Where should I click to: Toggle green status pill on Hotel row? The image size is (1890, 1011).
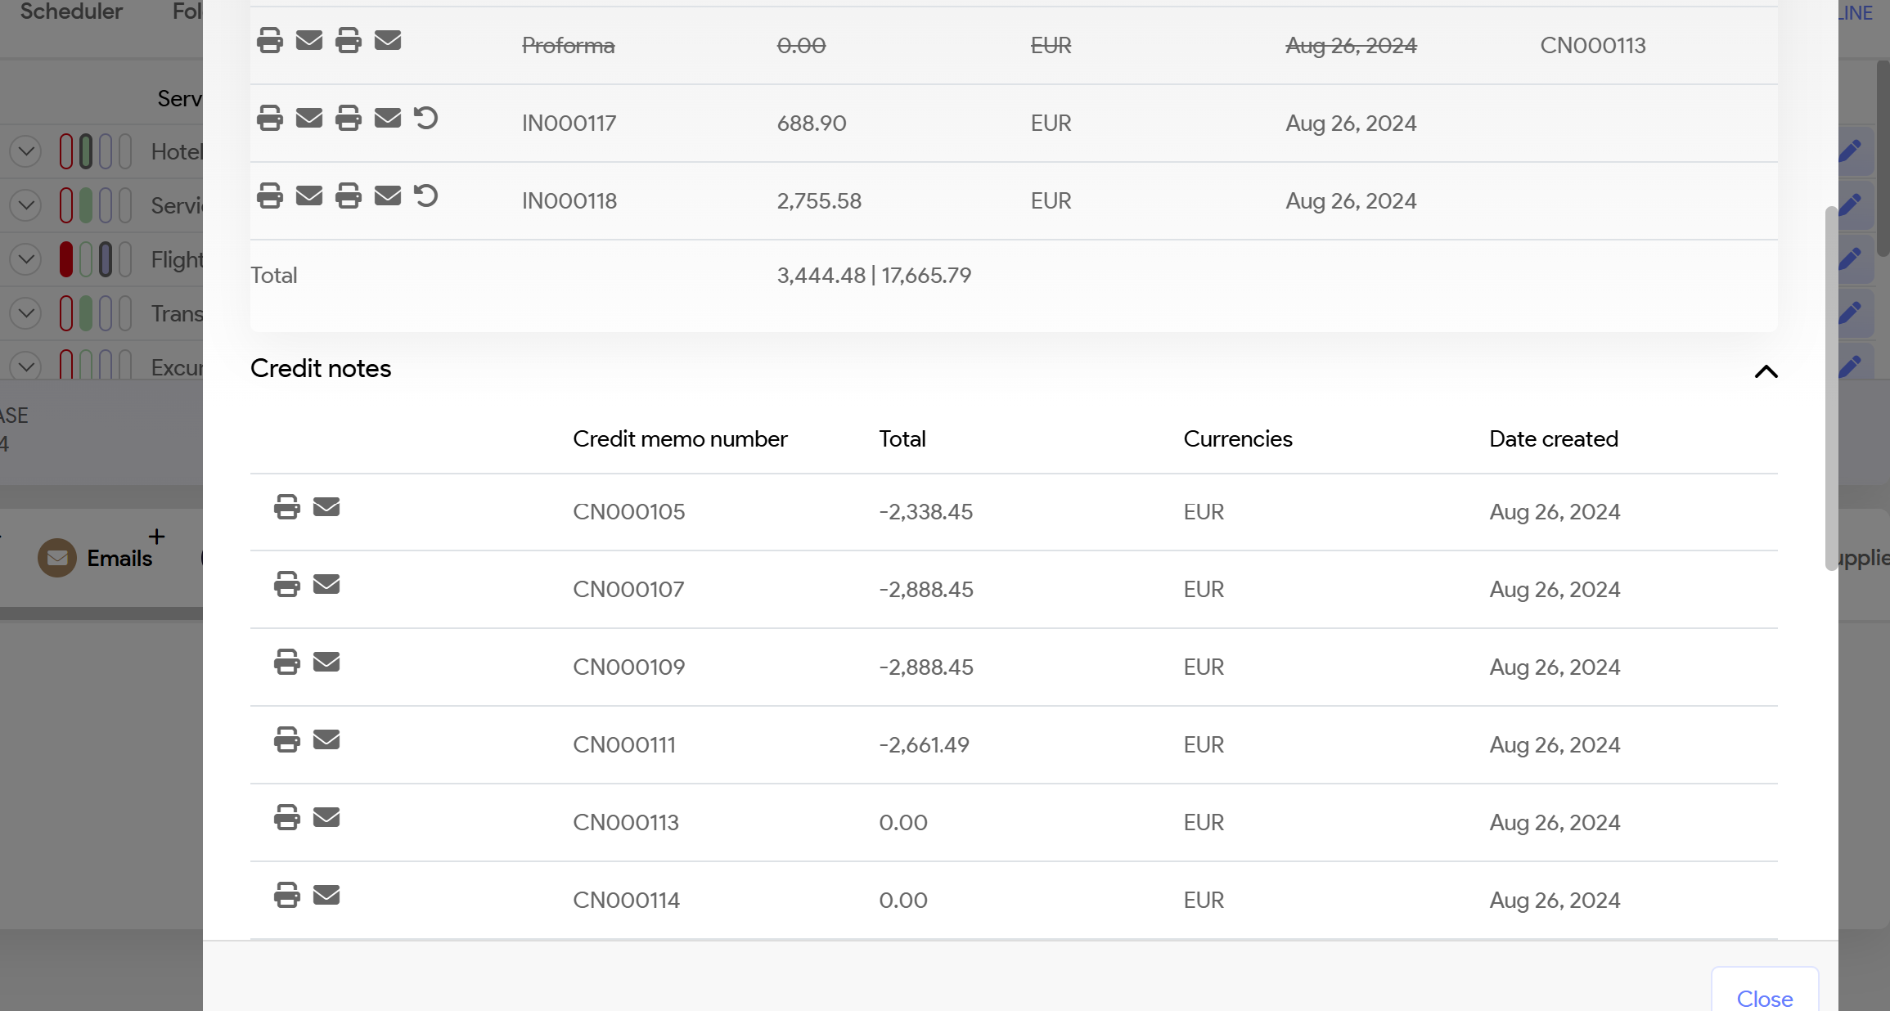point(86,151)
